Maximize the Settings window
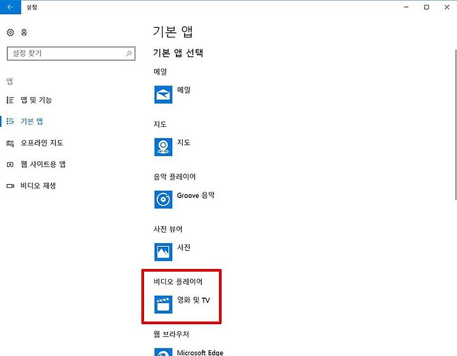This screenshot has height=356, width=457. coord(427,7)
